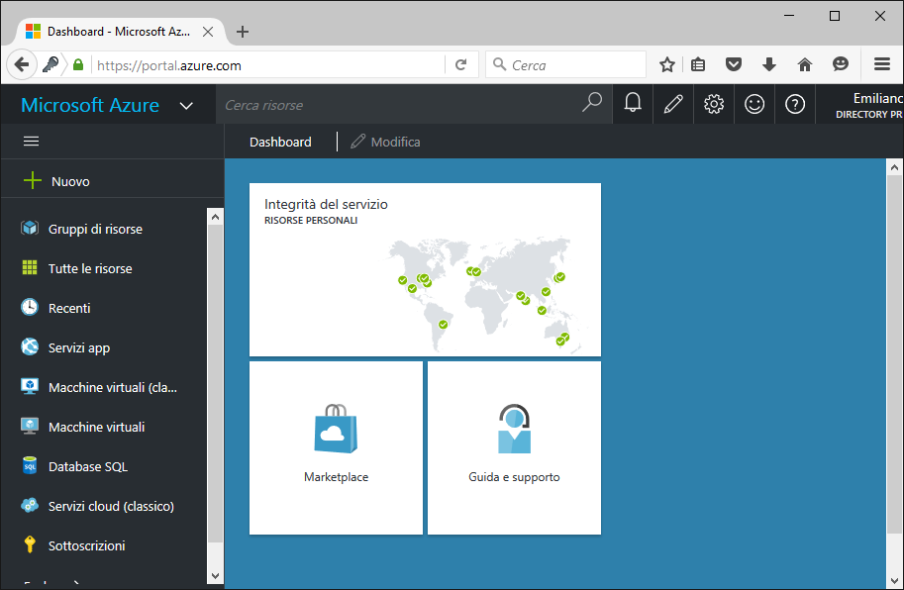This screenshot has width=904, height=590.
Task: Select the Servizi app globe icon
Action: click(30, 346)
